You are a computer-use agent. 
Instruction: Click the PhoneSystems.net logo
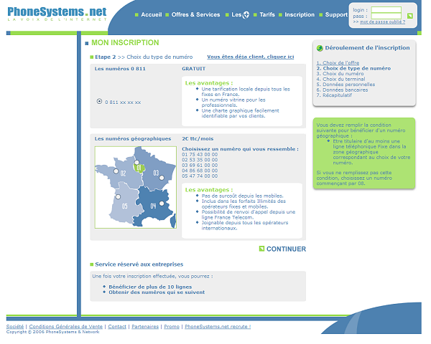[56, 12]
